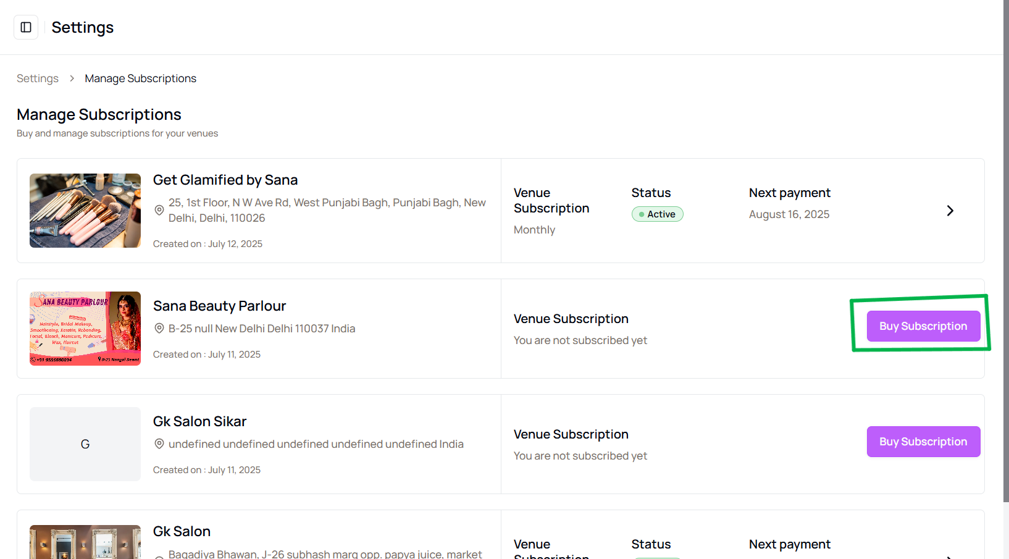Click the page's vertical scrollbar
This screenshot has width=1009, height=559.
tap(1006, 251)
